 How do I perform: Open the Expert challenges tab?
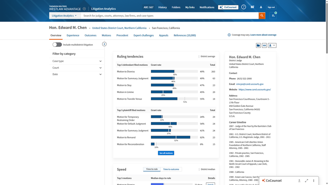143,35
